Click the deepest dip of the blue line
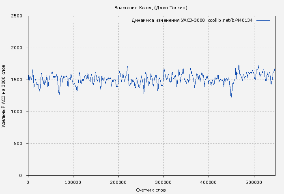This screenshot has width=284, height=194. point(231,99)
